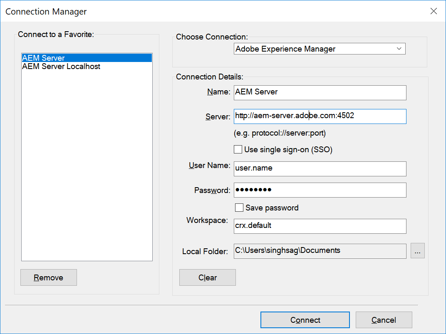Check the Save password option

coord(239,208)
